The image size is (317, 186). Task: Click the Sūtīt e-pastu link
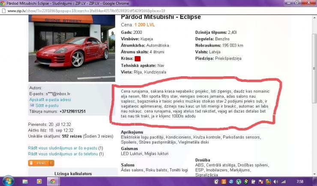tap(47, 105)
